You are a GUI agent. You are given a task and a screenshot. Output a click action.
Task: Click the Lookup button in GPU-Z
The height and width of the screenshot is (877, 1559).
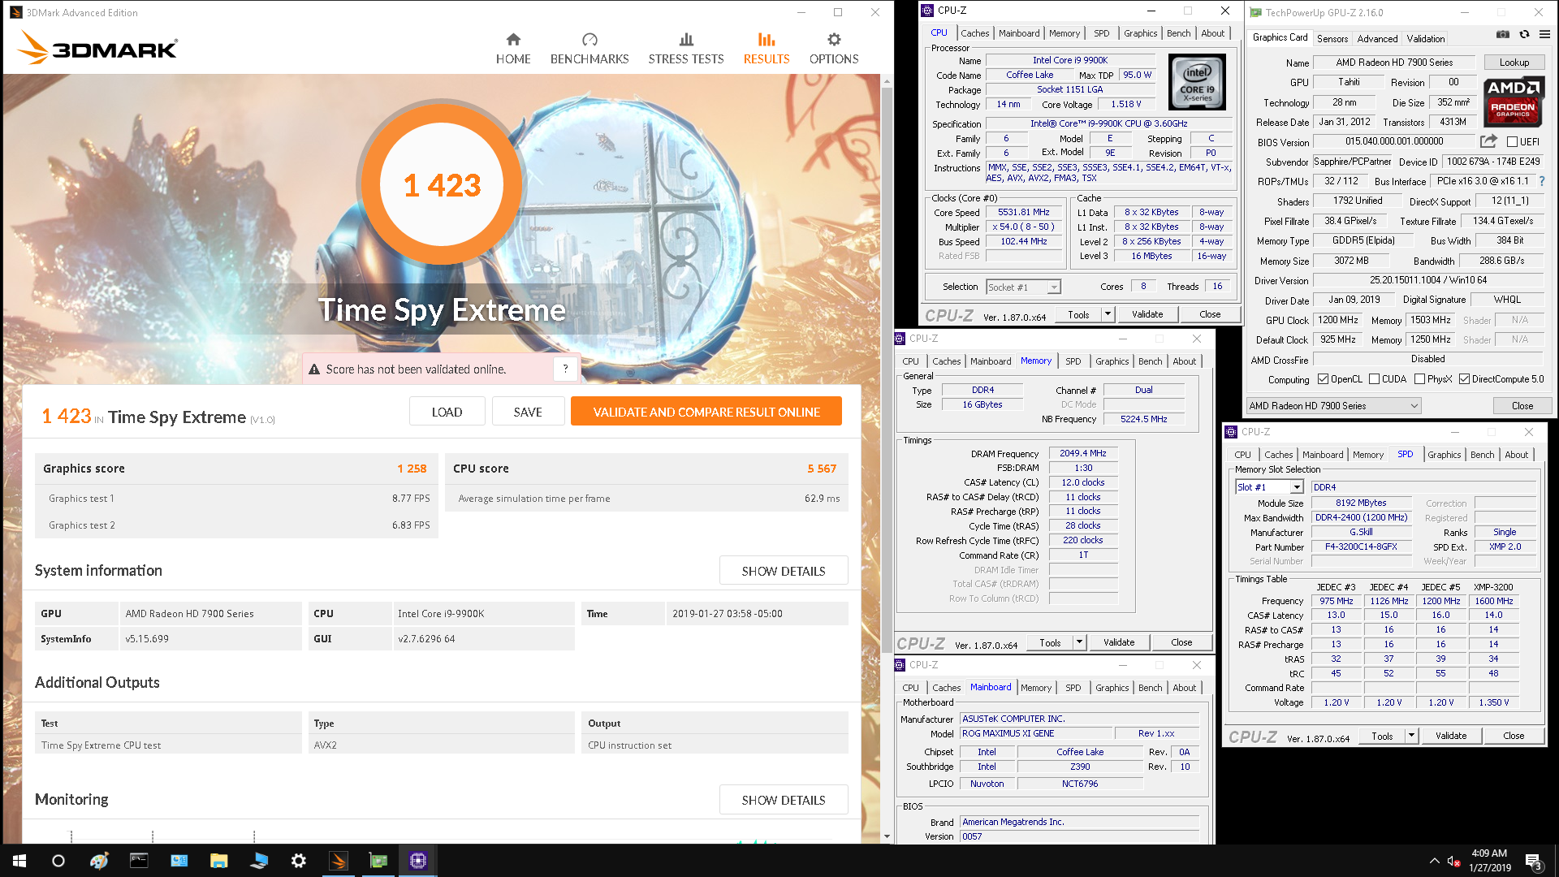tap(1514, 63)
